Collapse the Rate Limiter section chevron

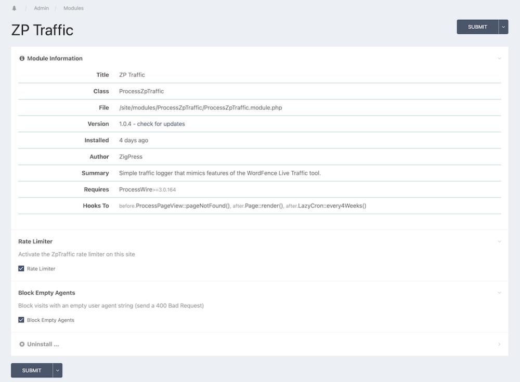(x=499, y=241)
